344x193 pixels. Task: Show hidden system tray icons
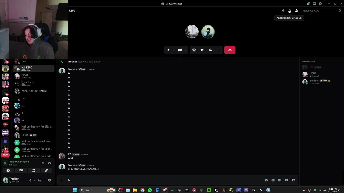(304, 190)
